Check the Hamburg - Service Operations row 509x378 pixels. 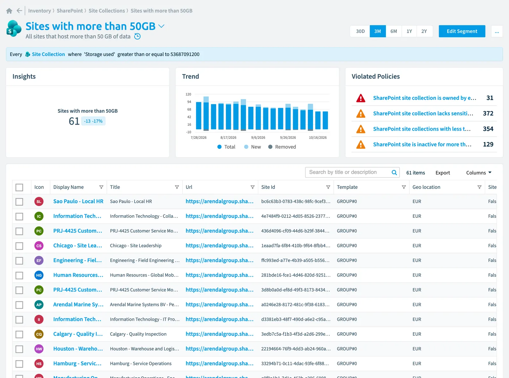(19, 364)
